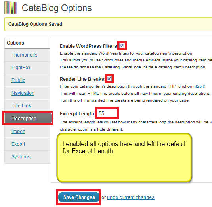Switch to the Export tab
The image size is (212, 207).
pos(18,144)
